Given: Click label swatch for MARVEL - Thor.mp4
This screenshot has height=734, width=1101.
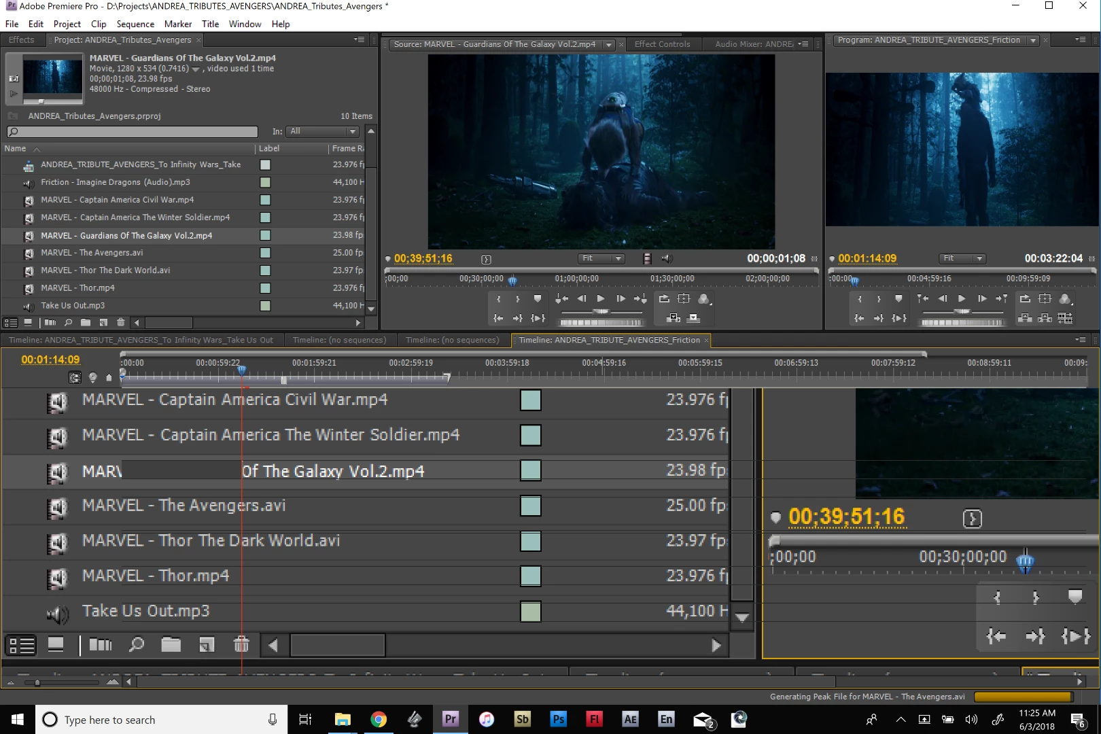Looking at the screenshot, I should (265, 288).
